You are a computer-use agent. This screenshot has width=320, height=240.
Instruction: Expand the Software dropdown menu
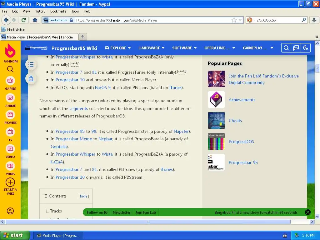(184, 48)
